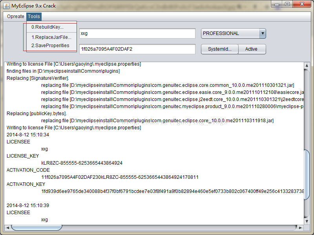Click the j2eedt.core_10.0.0 replacing line

click(172, 99)
